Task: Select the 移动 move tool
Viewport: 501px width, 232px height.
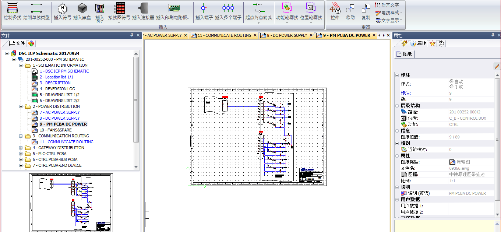Action: pyautogui.click(x=350, y=11)
